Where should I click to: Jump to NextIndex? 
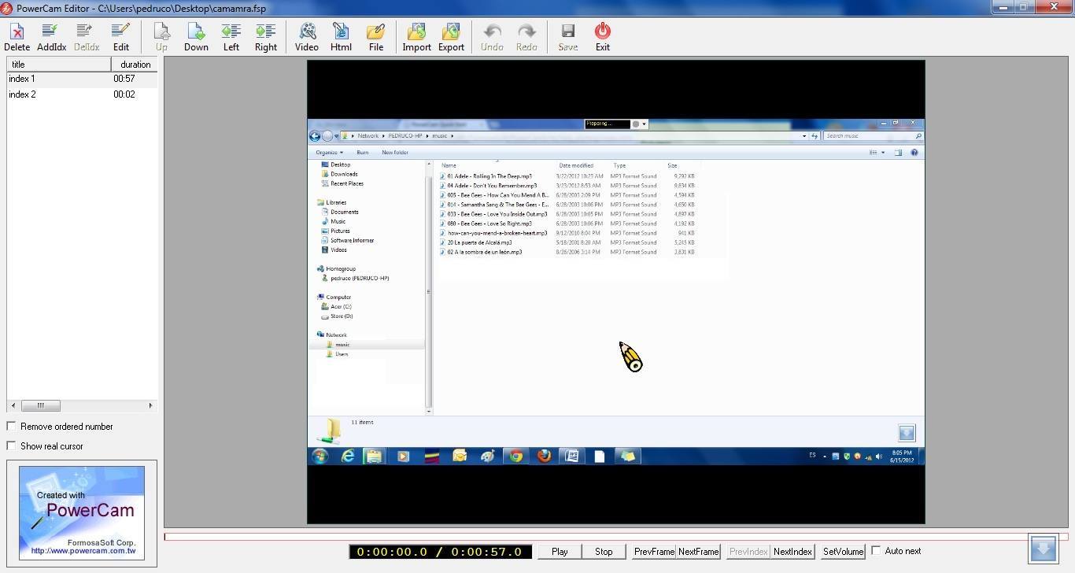pyautogui.click(x=792, y=552)
